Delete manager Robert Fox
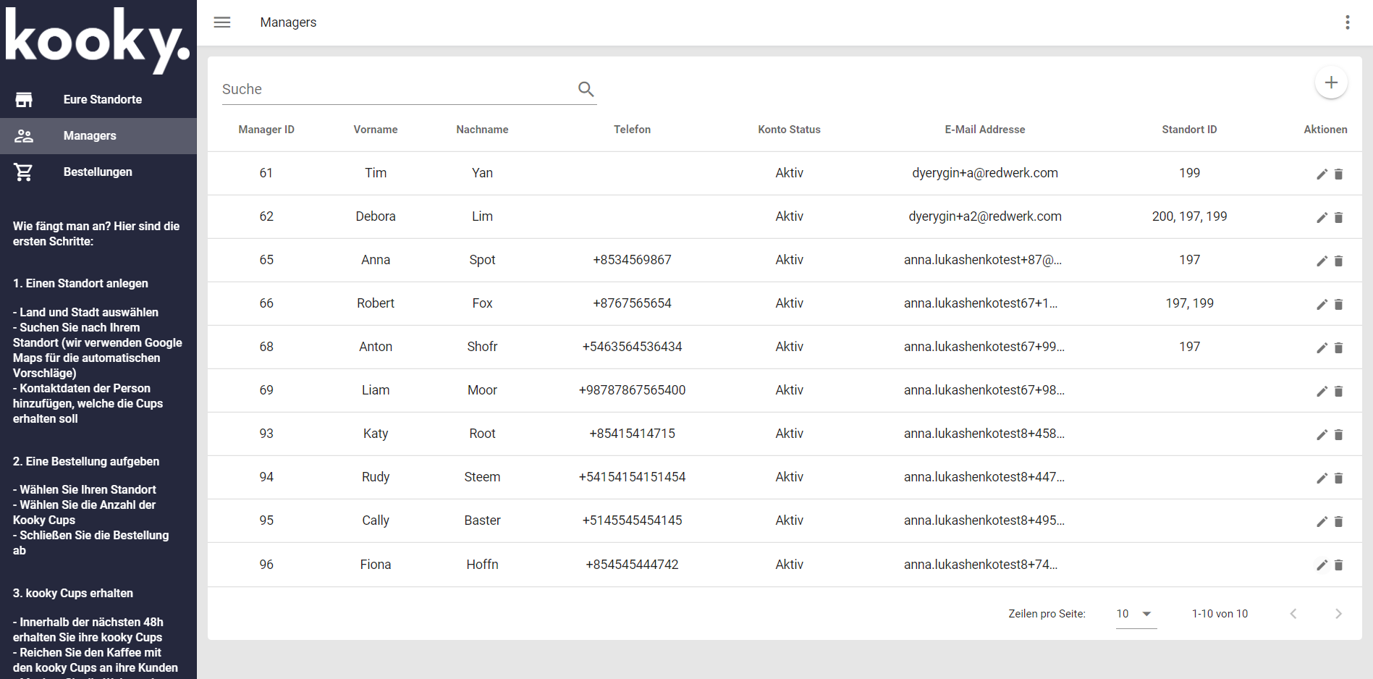 (1338, 304)
